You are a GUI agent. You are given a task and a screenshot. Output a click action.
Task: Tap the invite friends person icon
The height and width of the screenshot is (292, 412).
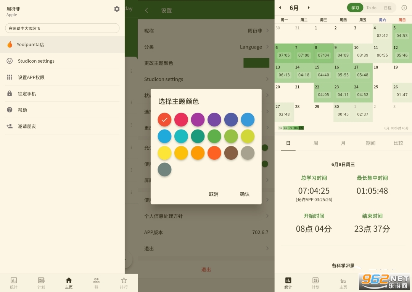(10, 126)
